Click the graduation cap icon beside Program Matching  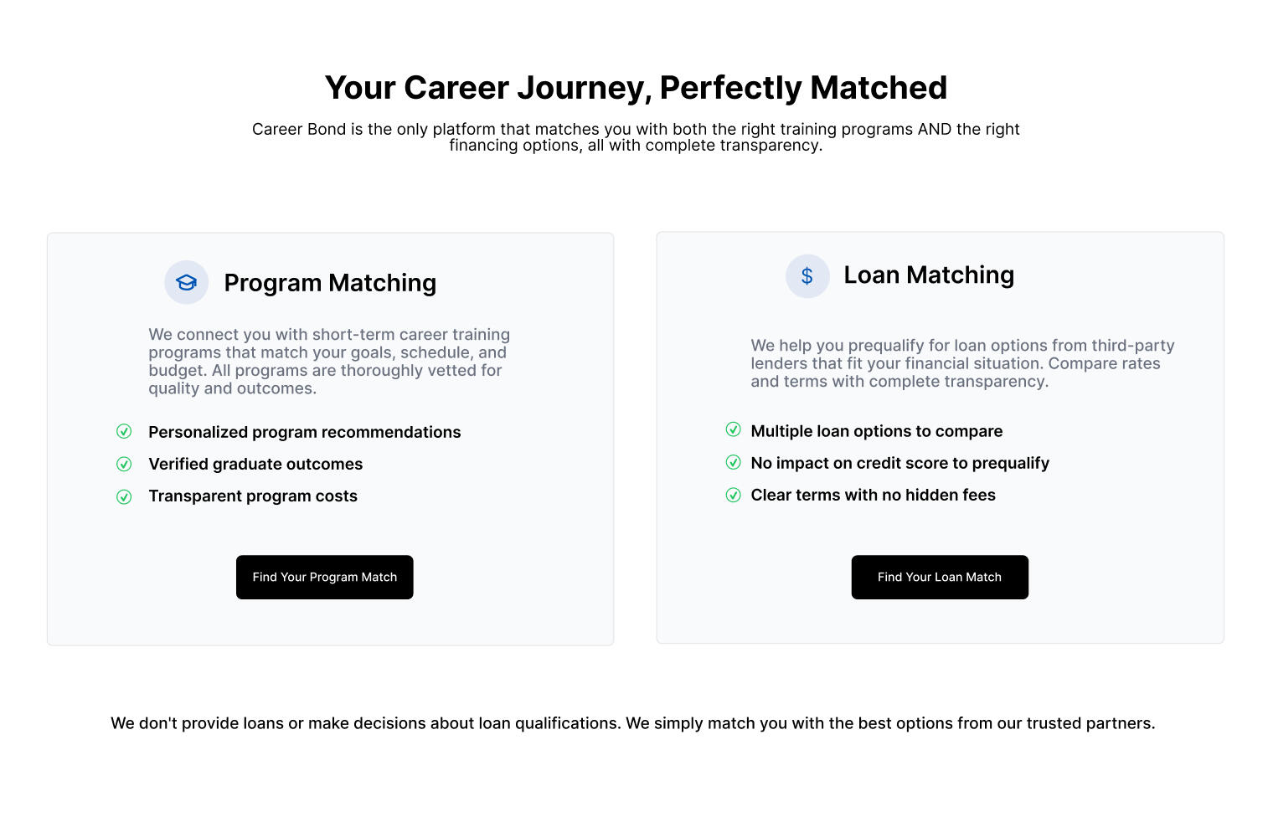point(186,282)
